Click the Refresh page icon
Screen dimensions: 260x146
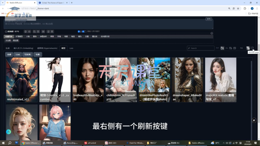[252, 48]
